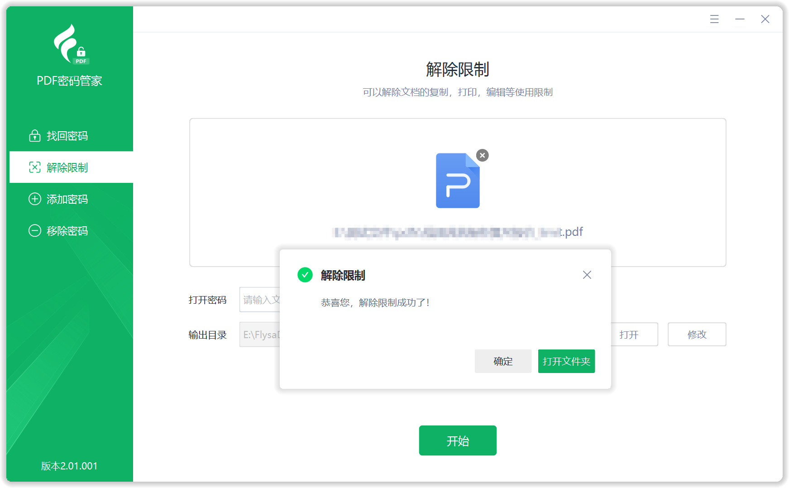Viewport: 789px width, 488px height.
Task: Remove the loaded PDF using the gray X badge
Action: pyautogui.click(x=483, y=155)
